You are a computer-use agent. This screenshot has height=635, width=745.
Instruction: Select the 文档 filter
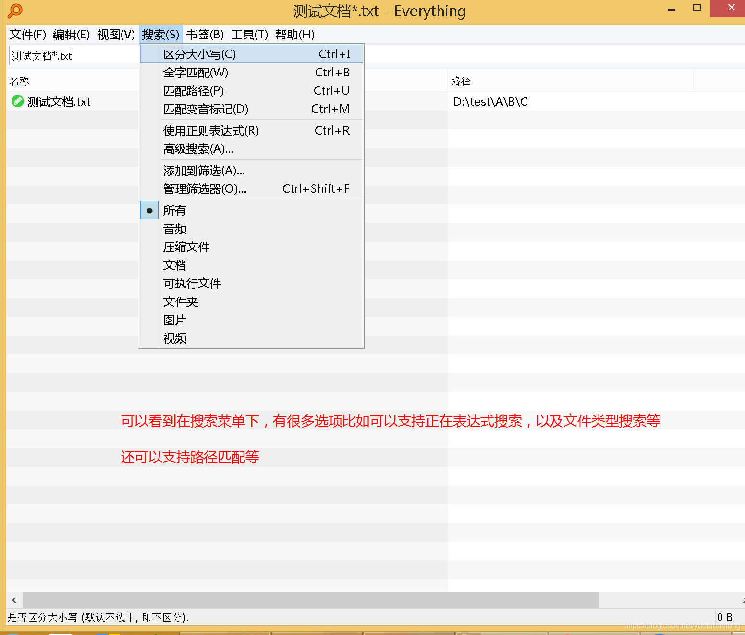pyautogui.click(x=252, y=265)
